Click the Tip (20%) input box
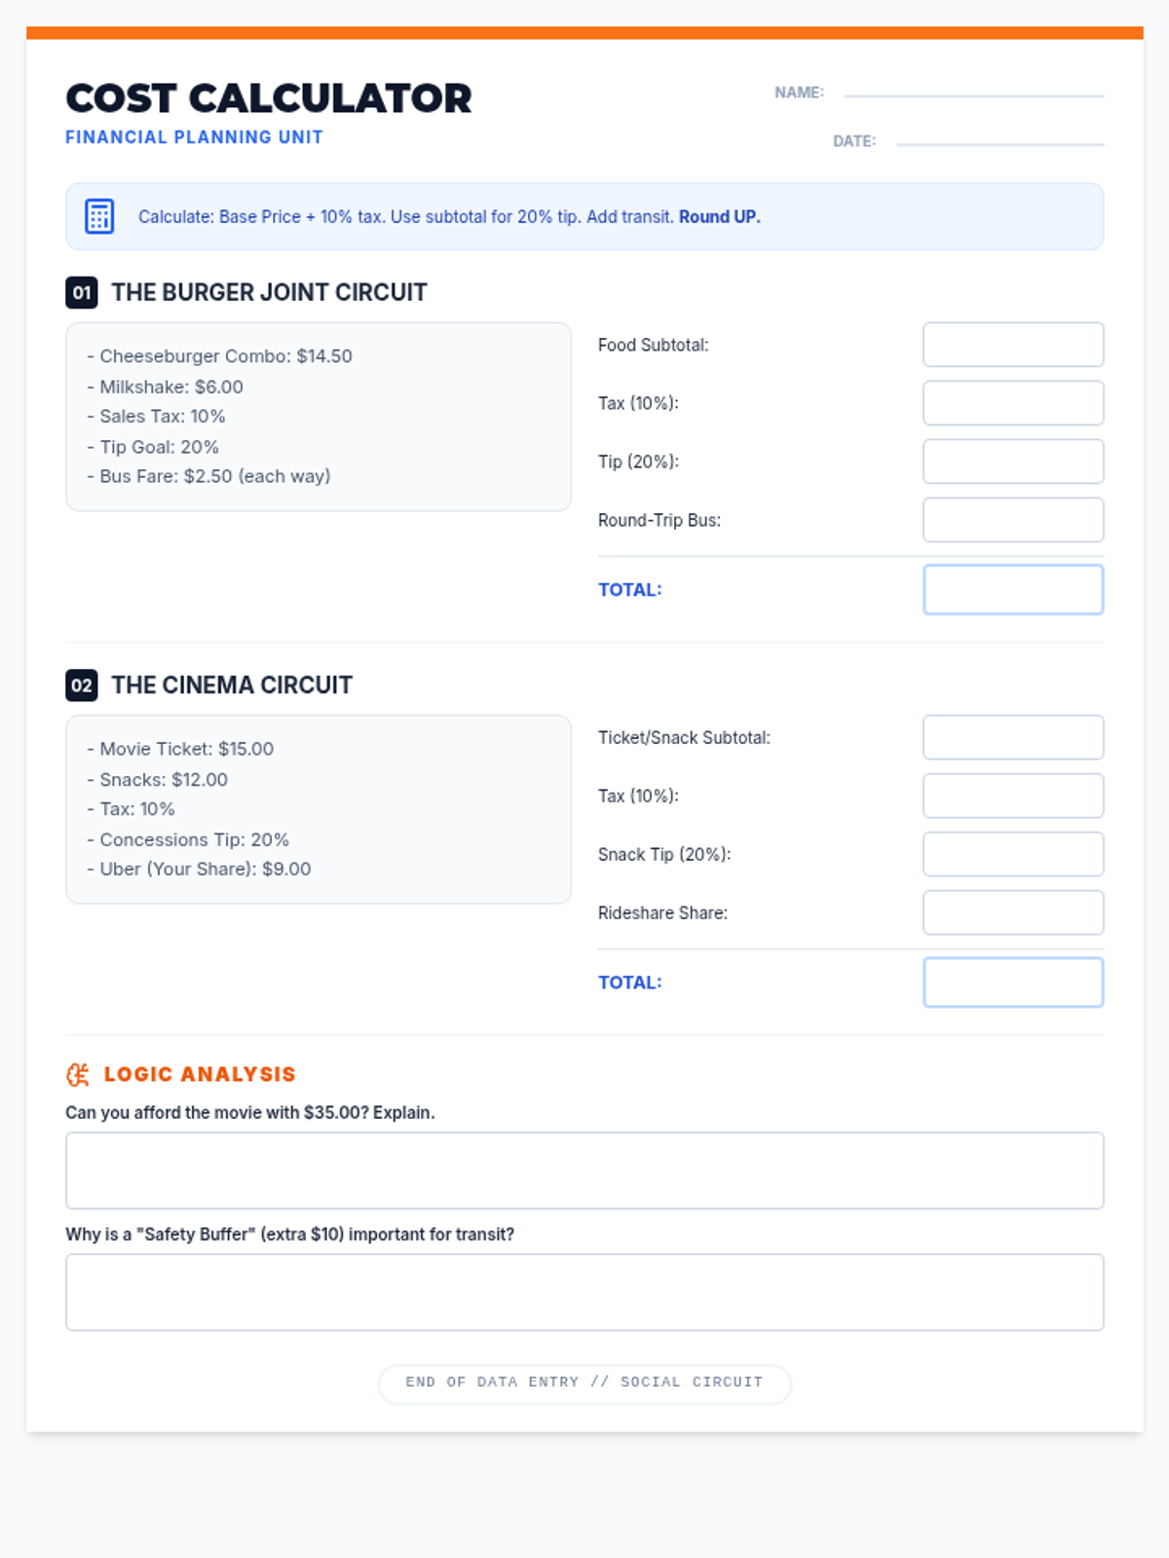The image size is (1169, 1558). pos(1013,462)
